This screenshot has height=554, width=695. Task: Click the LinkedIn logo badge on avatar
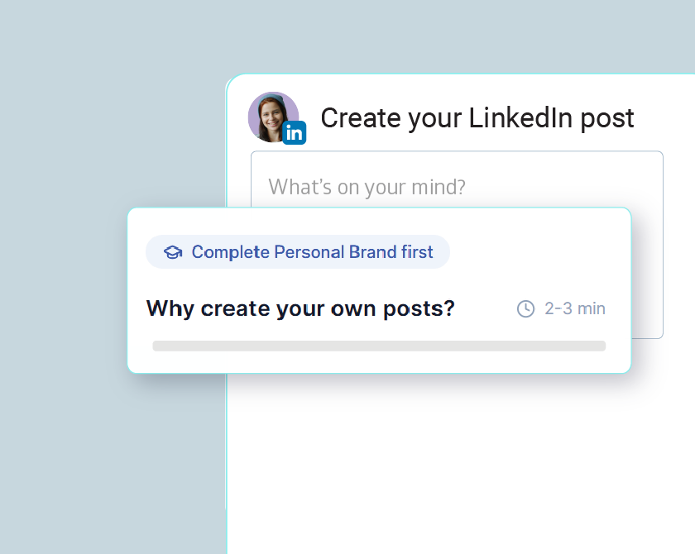[x=295, y=132]
